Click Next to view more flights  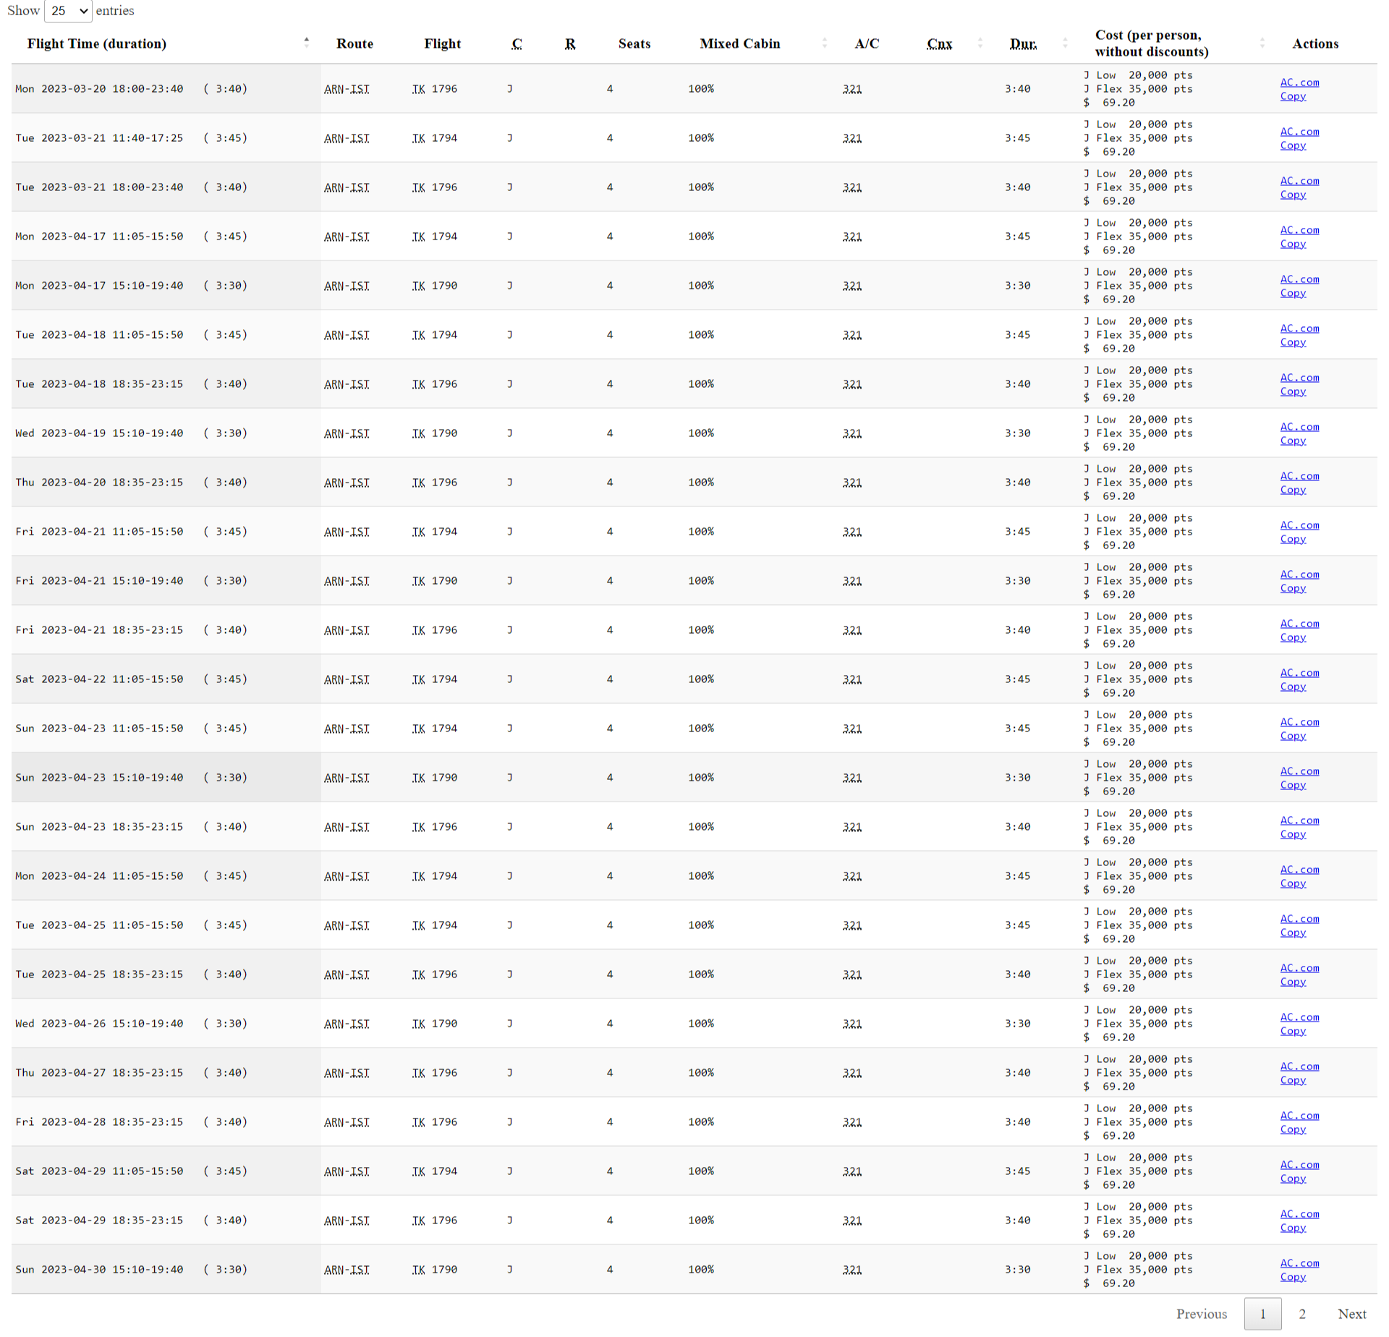pos(1351,1314)
